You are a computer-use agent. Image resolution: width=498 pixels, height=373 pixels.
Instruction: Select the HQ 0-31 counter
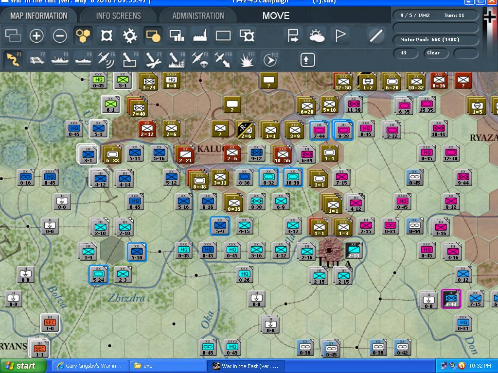click(463, 323)
